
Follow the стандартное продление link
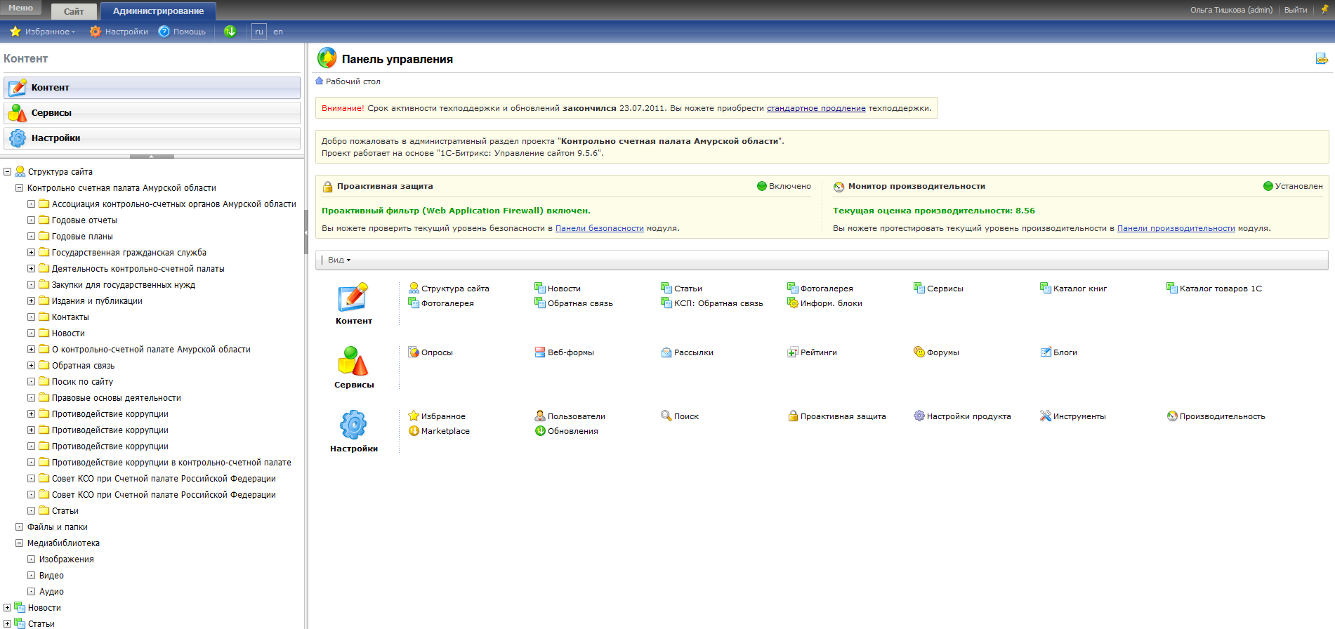815,108
